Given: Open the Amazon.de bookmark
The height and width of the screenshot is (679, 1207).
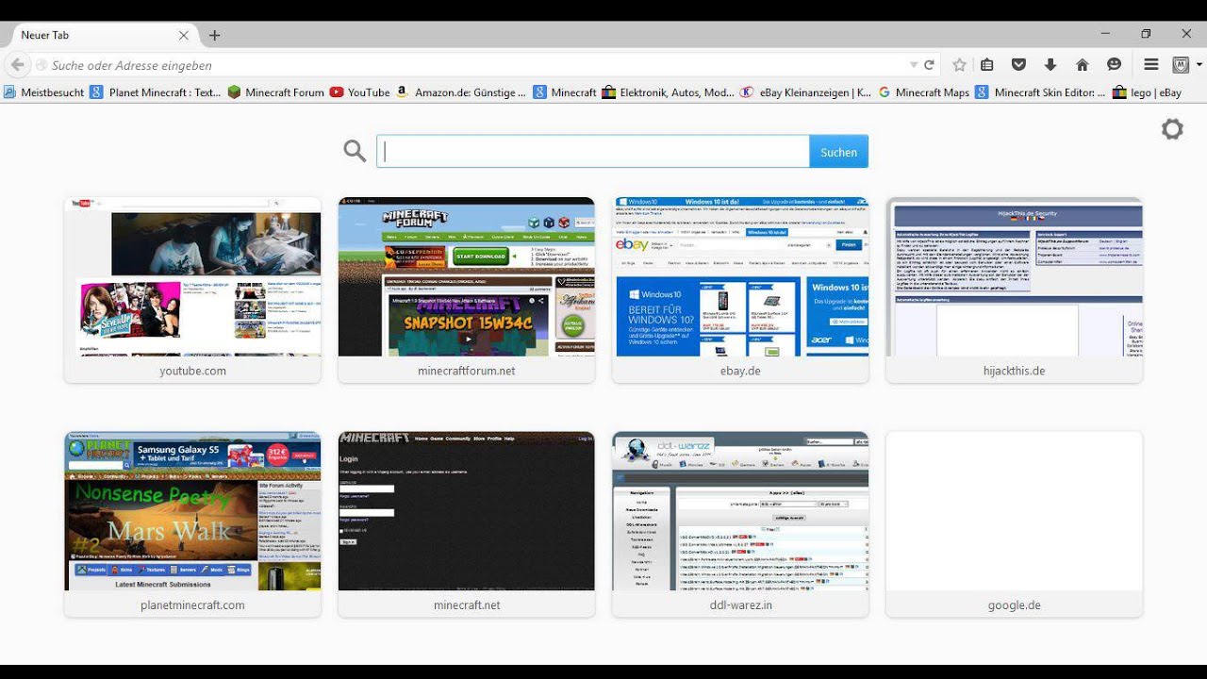Looking at the screenshot, I should [x=461, y=92].
